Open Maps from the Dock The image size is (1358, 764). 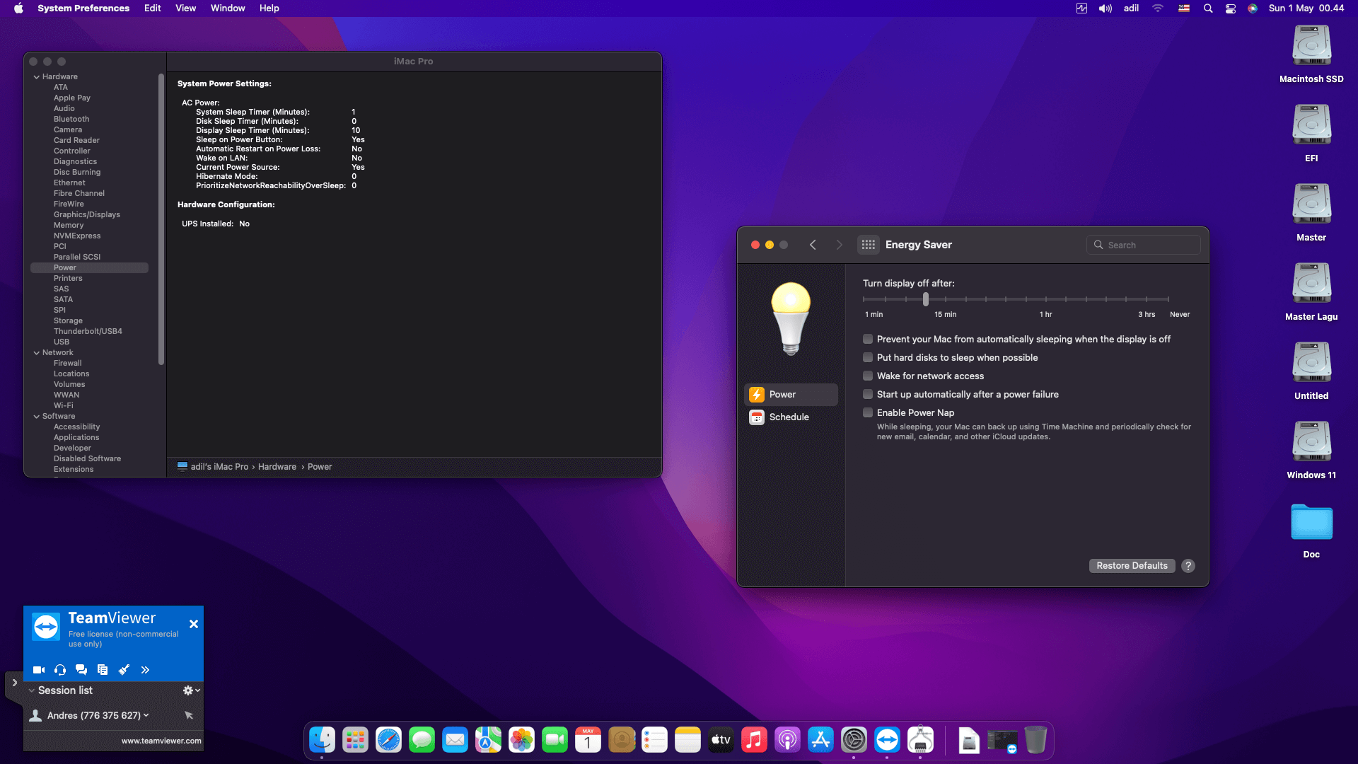click(488, 740)
